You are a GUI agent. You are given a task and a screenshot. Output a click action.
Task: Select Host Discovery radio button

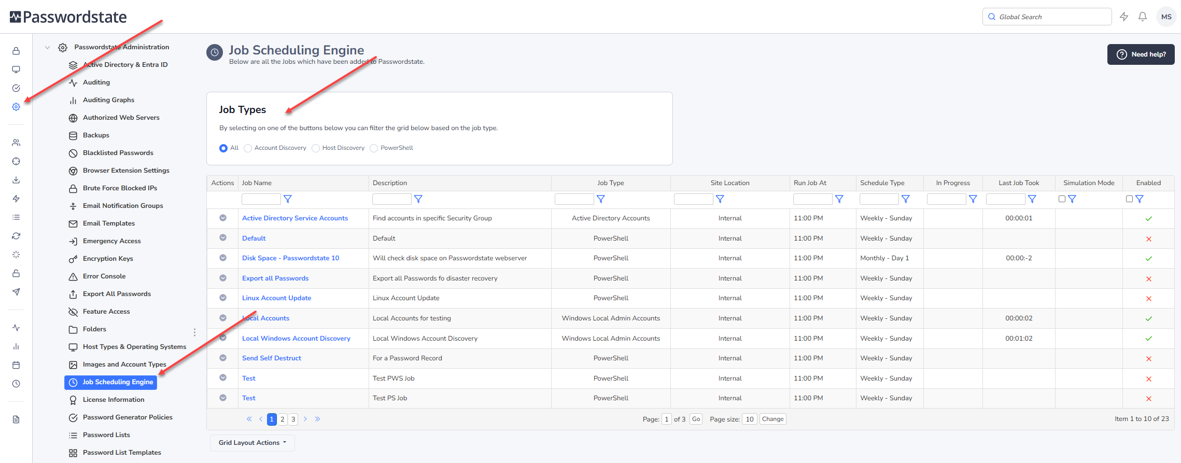point(316,148)
